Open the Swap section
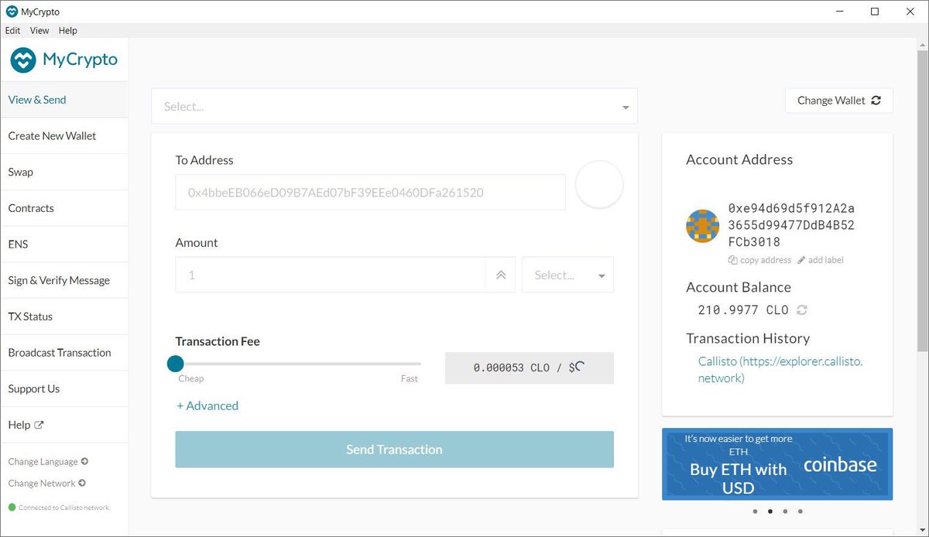929x537 pixels. 64,172
